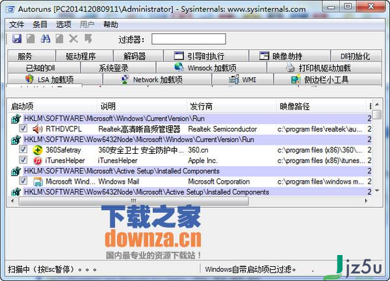Click registry icon of Wow6432Node Active Setup key

pos(16,192)
